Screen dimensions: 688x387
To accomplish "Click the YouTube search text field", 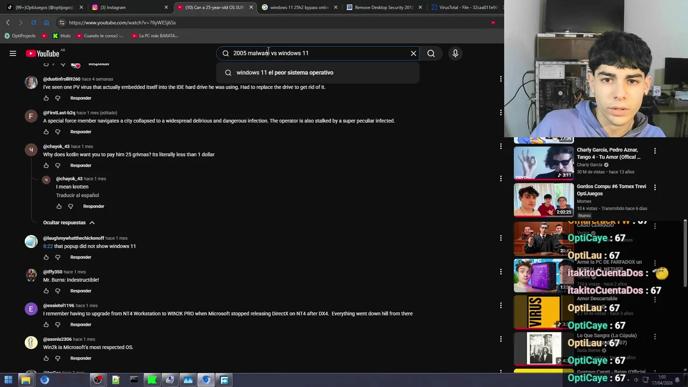I will (317, 53).
